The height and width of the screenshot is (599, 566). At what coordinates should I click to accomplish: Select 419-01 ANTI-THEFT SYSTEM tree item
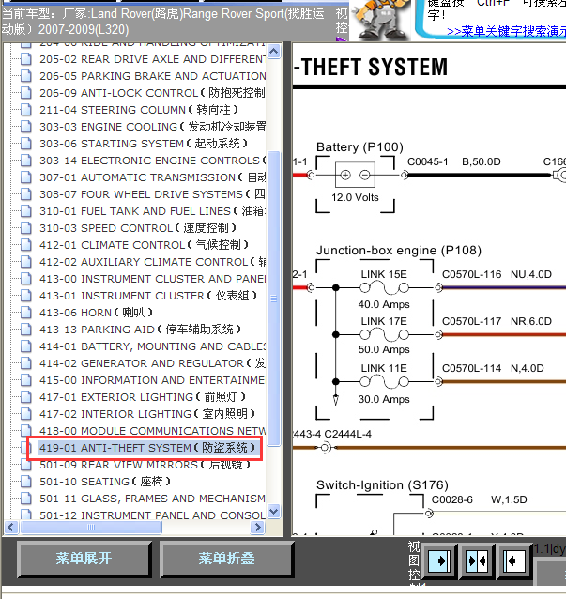pos(146,448)
